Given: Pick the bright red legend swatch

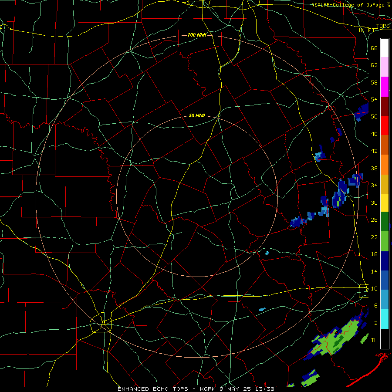Looking at the screenshot, I should click(x=385, y=125).
